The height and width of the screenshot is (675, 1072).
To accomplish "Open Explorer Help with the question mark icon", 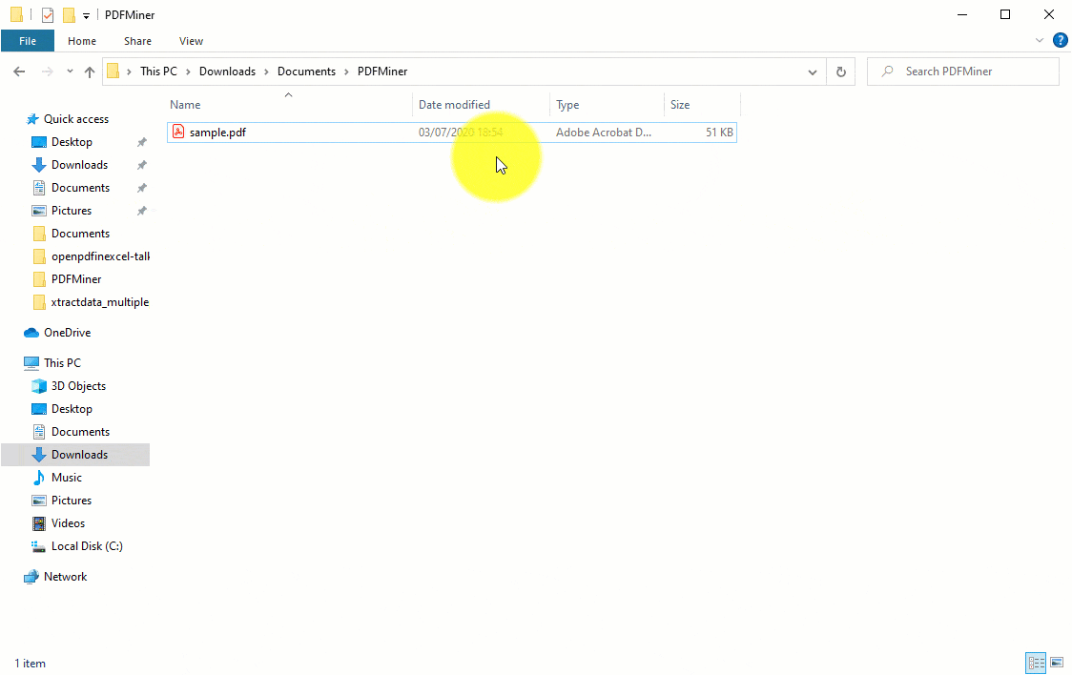I will coord(1061,40).
